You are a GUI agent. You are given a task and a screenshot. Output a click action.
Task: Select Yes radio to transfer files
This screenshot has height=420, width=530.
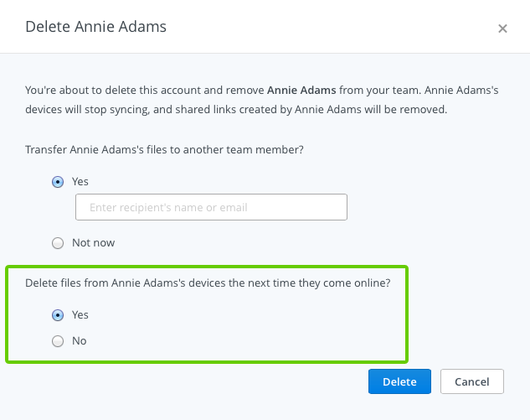[x=58, y=181]
